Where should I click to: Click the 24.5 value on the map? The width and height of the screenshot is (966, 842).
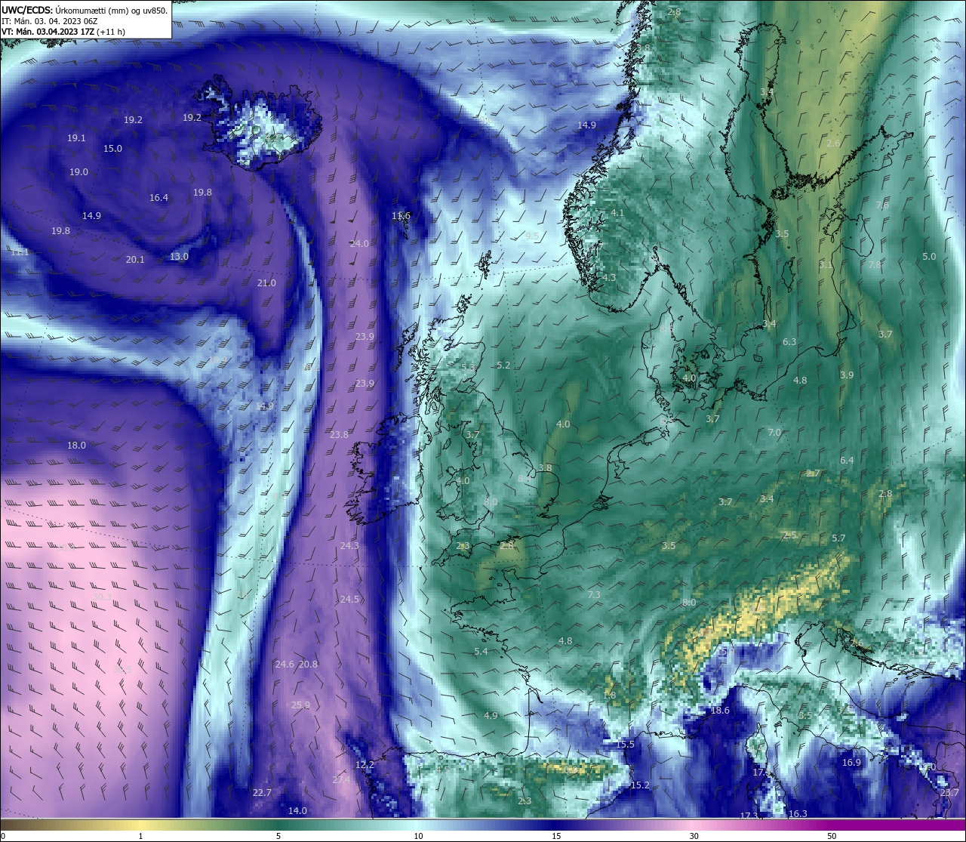pos(349,600)
